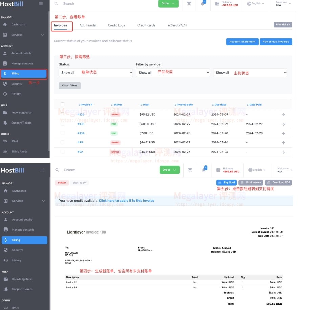Click the arrow icon on invoice #99 row
The width and height of the screenshot is (318, 310).
[283, 142]
